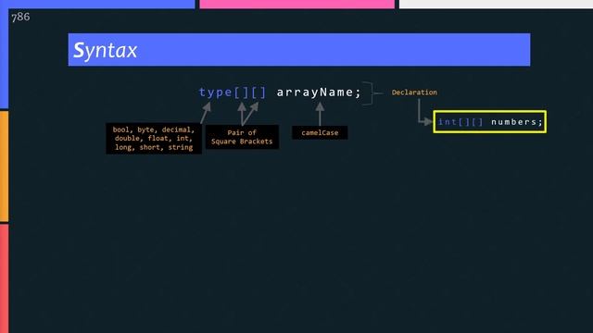This screenshot has height=333, width=593.
Task: Click the data types list box
Action: (154, 138)
